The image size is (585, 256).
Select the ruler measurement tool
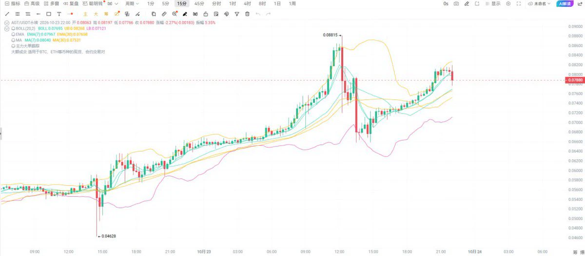(164, 14)
